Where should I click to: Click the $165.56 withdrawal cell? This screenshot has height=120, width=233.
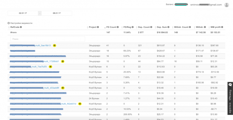point(200,83)
